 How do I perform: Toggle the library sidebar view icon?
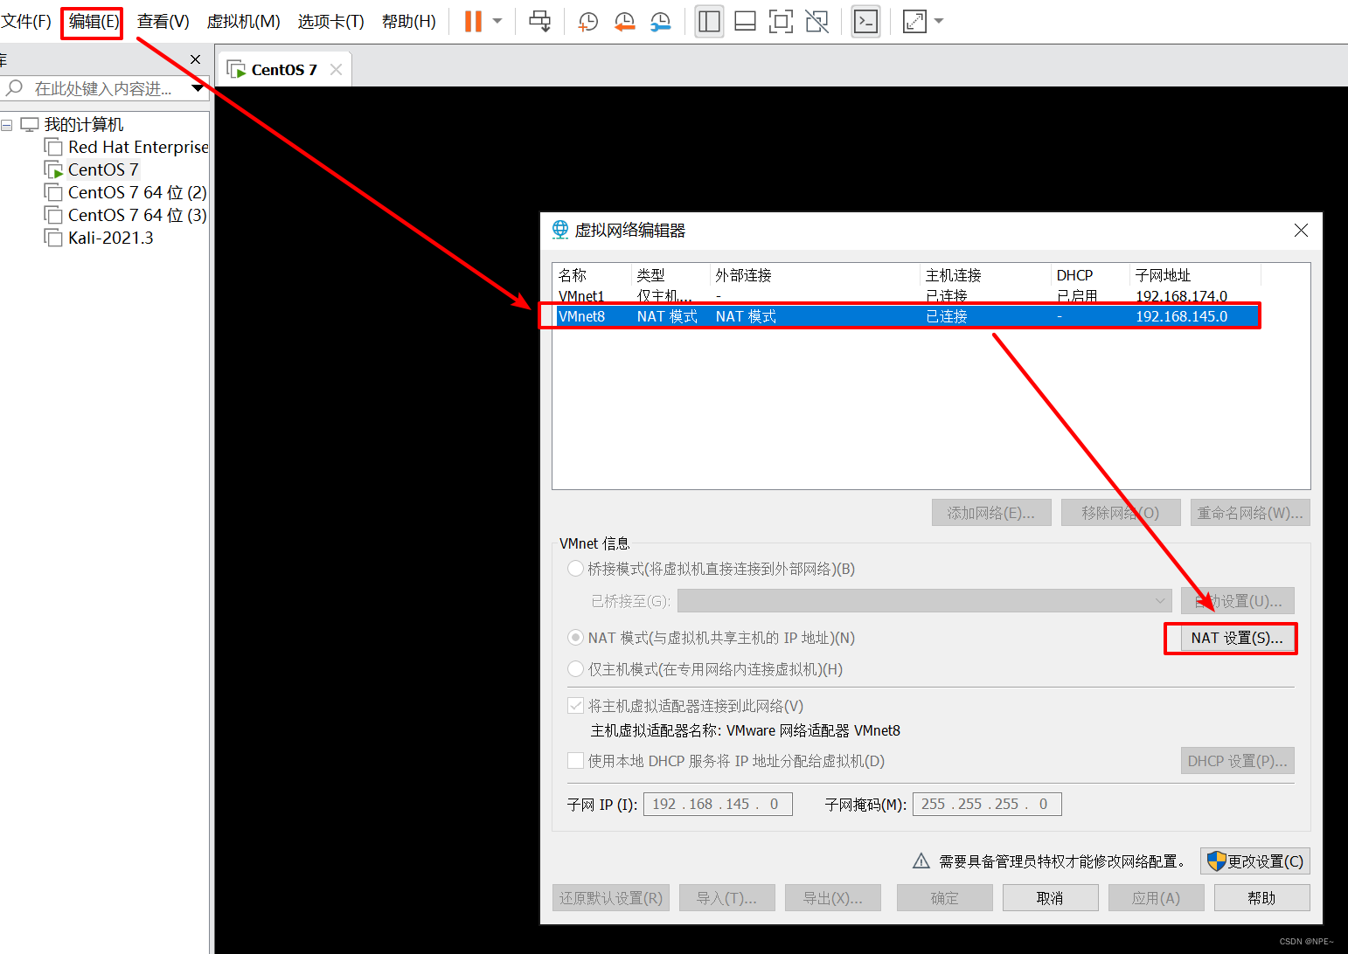(709, 21)
